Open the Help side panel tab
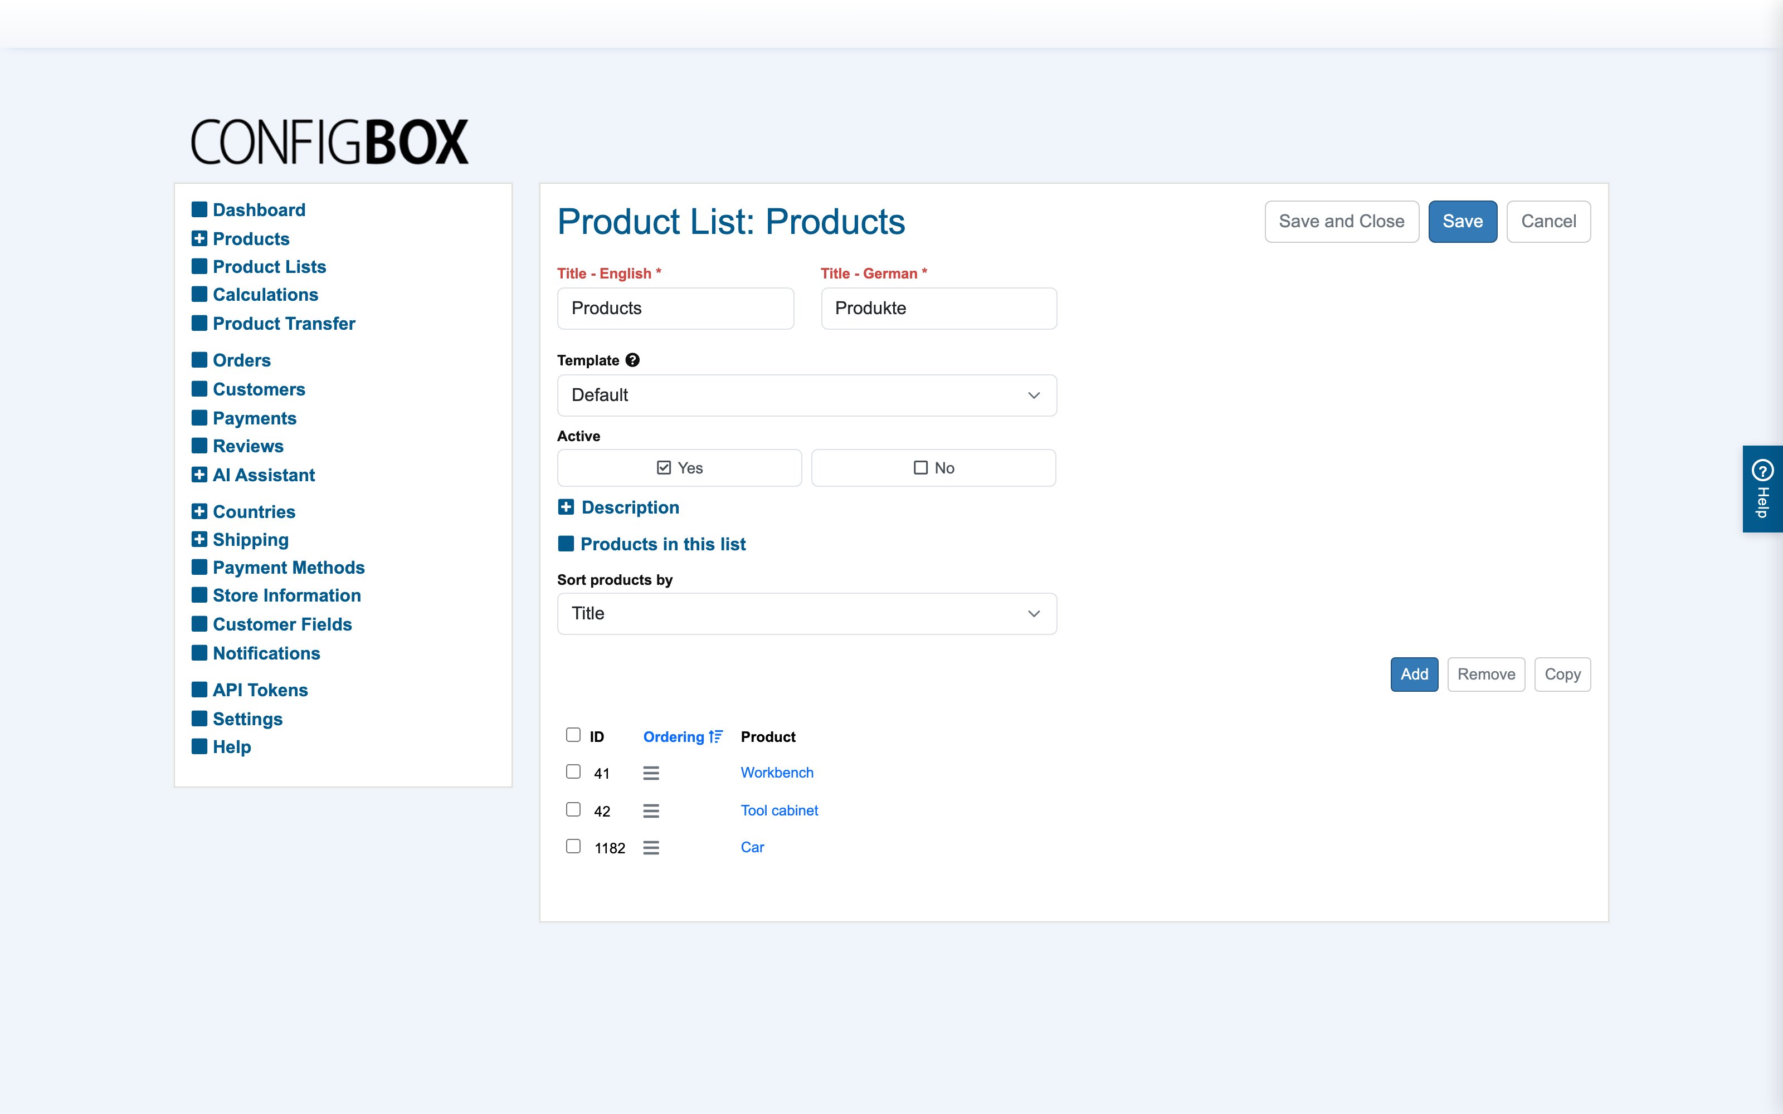 point(1762,488)
